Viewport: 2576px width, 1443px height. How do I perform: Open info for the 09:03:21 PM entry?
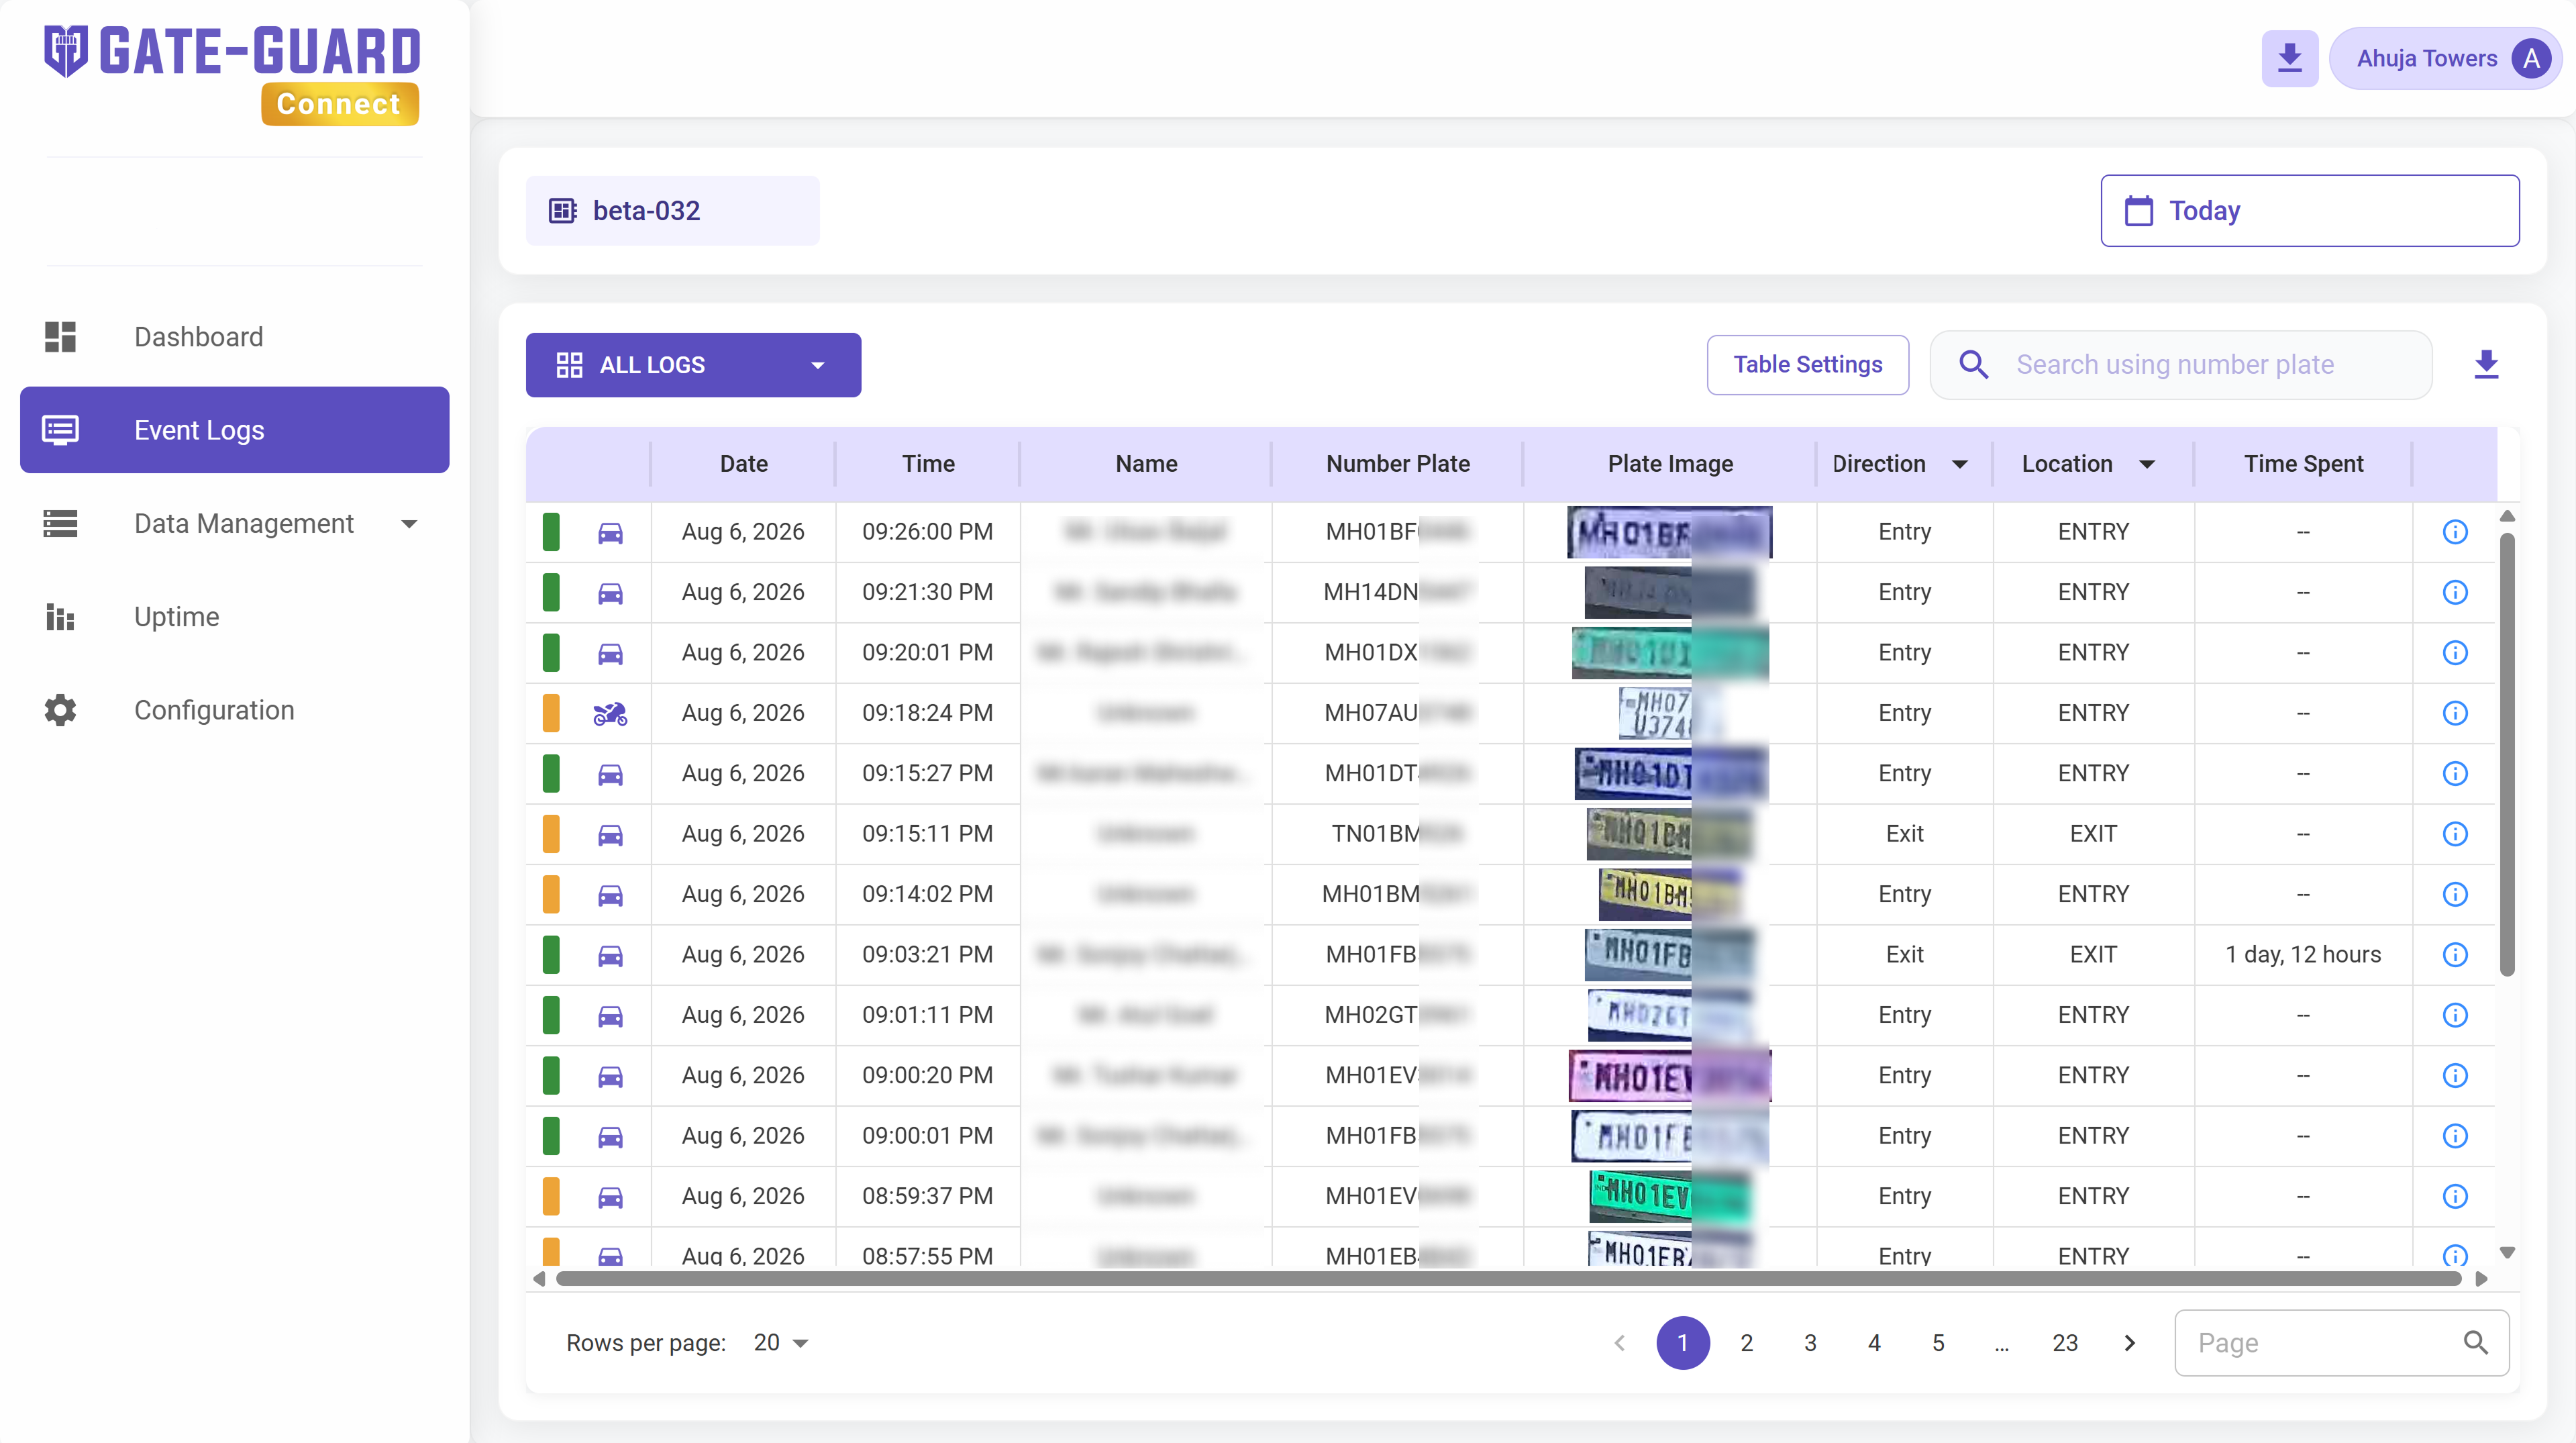pos(2455,954)
